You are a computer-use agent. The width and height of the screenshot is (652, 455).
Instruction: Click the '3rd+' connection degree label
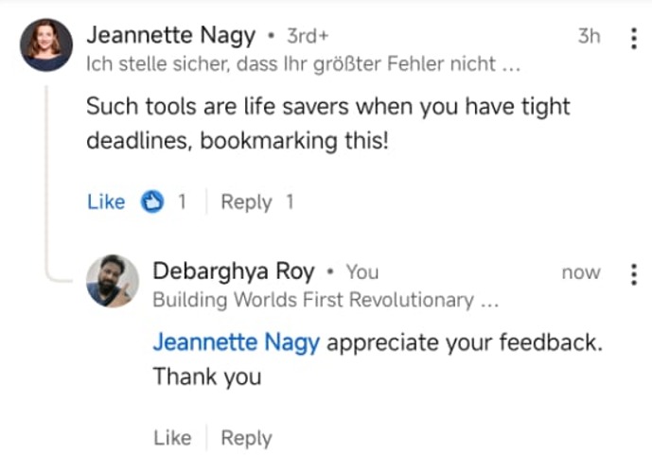click(307, 37)
